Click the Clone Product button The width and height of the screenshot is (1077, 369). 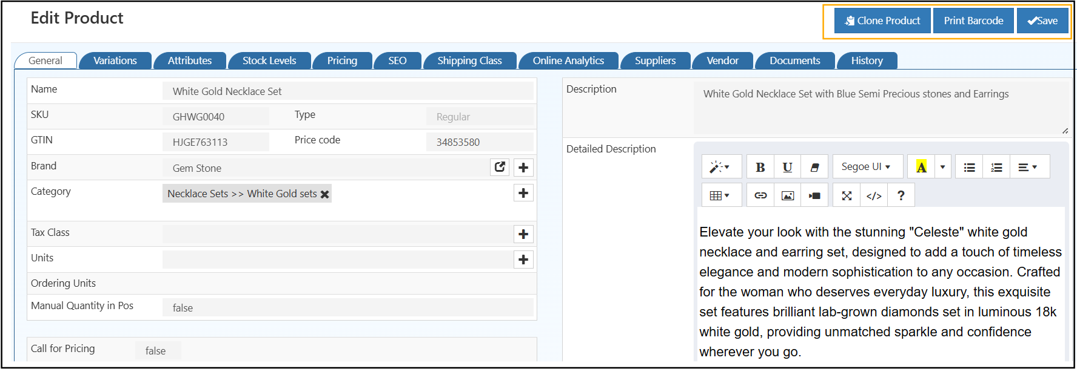pyautogui.click(x=882, y=21)
